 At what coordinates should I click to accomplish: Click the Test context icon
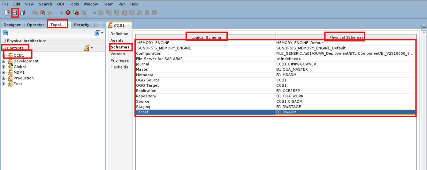click(x=10, y=84)
